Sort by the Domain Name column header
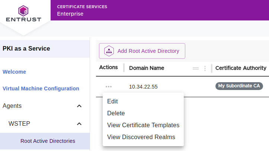 tap(147, 68)
